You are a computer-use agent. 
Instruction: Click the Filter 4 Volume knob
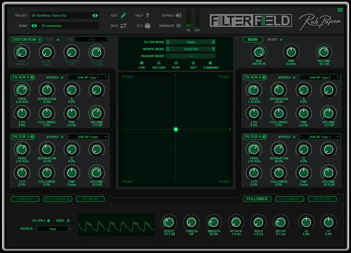tap(328, 173)
